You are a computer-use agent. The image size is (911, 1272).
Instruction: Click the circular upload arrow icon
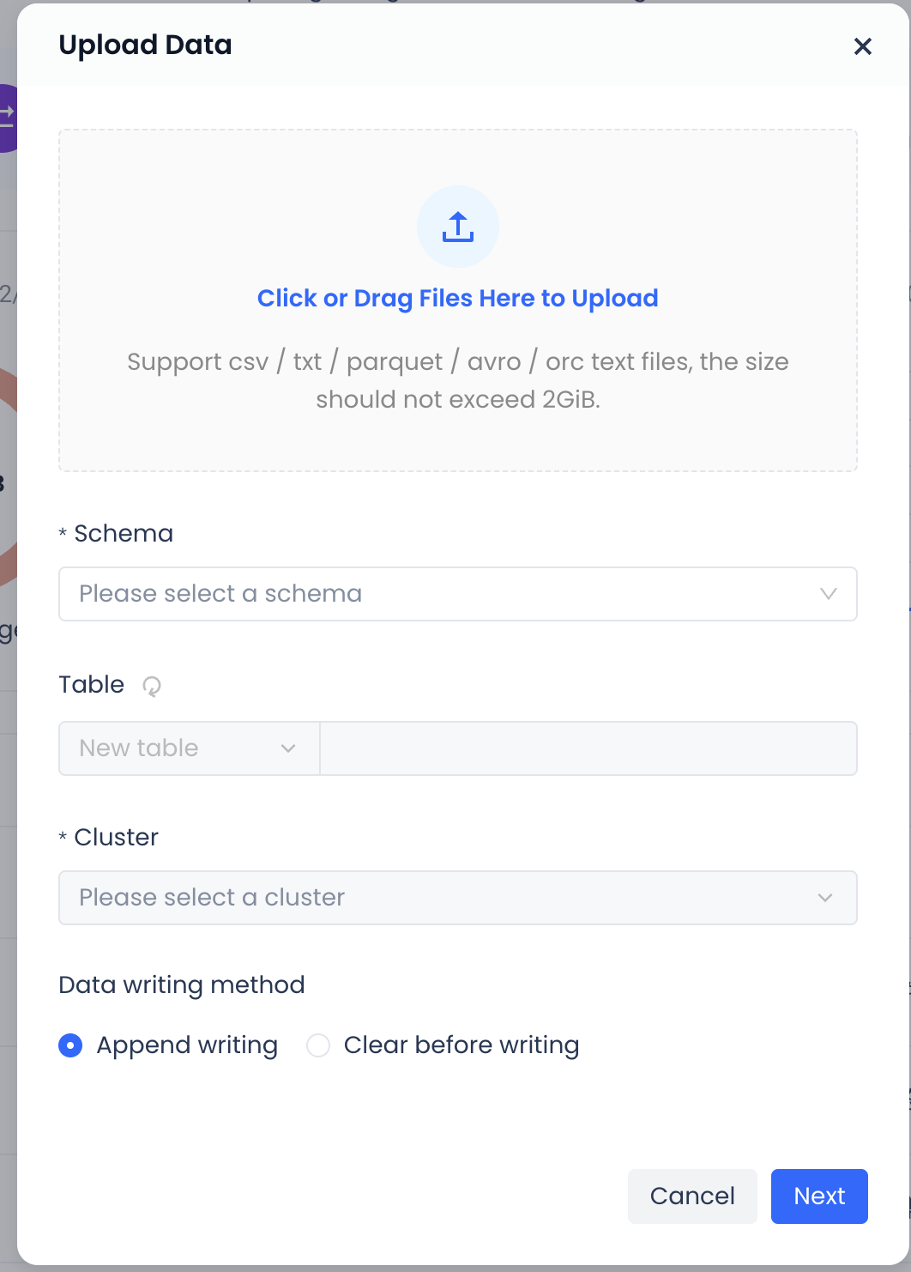[x=458, y=227]
